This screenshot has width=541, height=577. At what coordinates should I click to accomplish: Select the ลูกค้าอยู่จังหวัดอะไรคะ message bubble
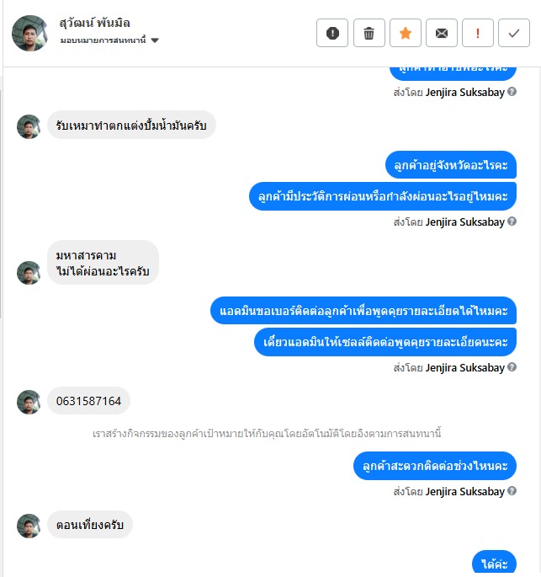click(451, 165)
